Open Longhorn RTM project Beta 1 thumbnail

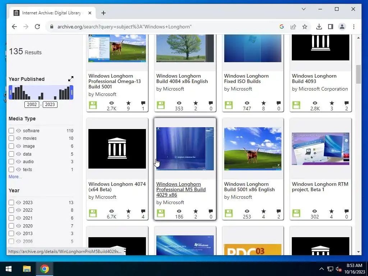[x=321, y=149]
